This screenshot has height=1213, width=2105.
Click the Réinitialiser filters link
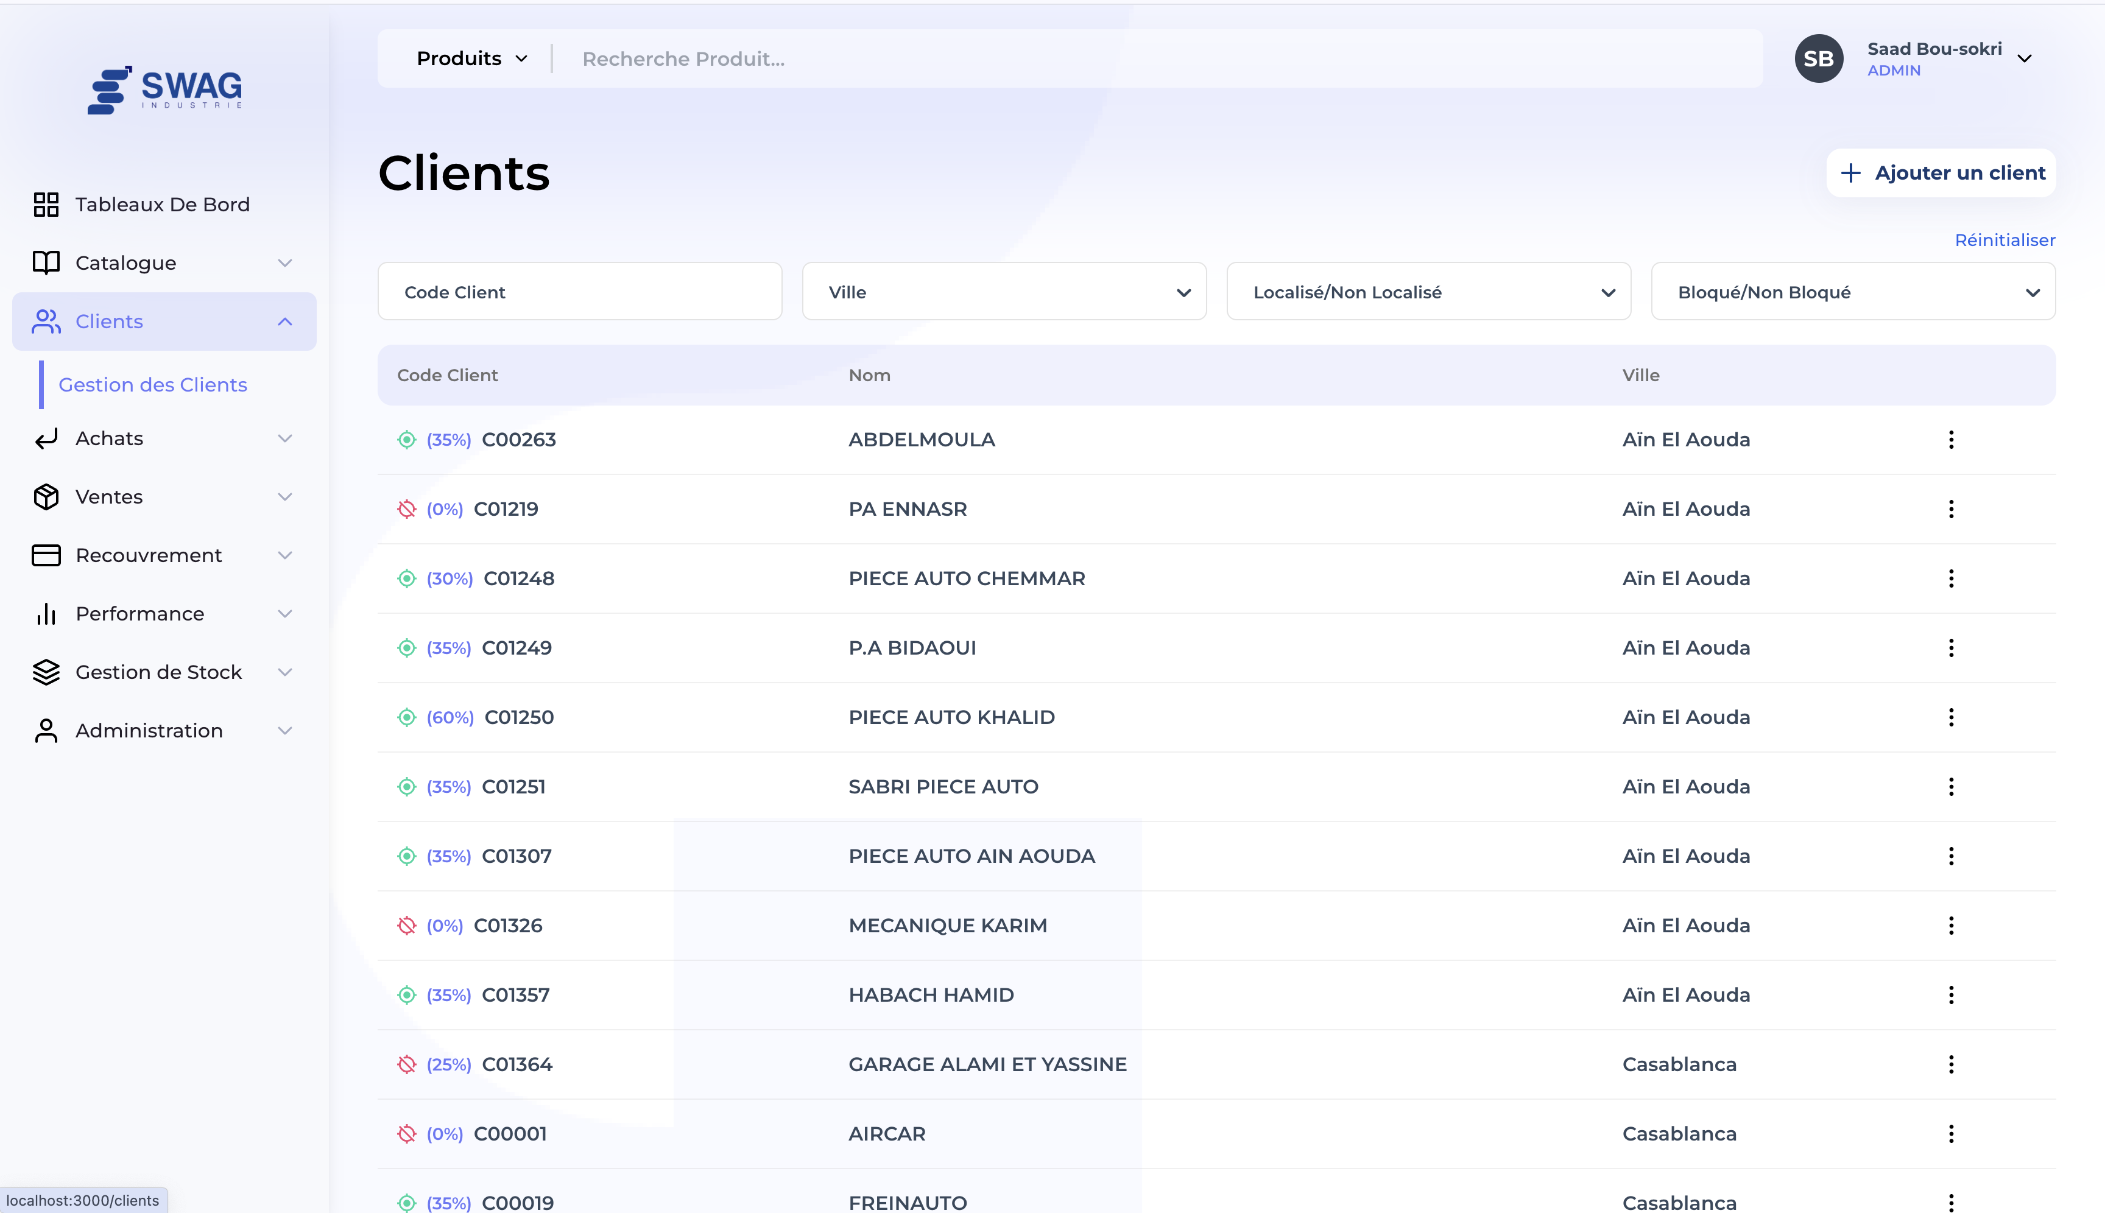2004,240
